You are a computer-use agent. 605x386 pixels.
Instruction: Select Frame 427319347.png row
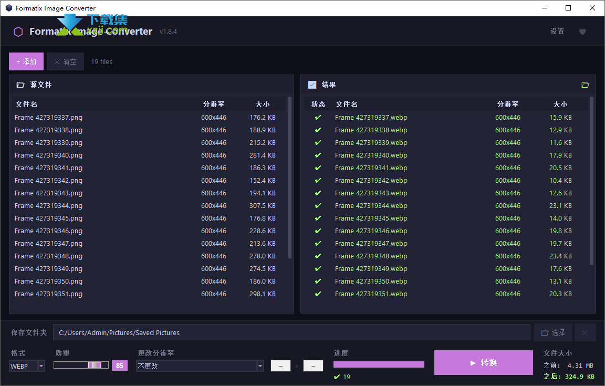(150, 244)
